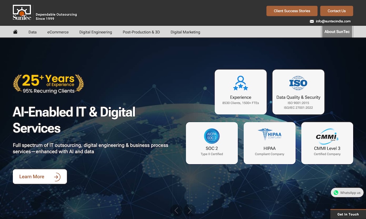Click the HIPAA Compliant caduceus icon

pos(269,134)
